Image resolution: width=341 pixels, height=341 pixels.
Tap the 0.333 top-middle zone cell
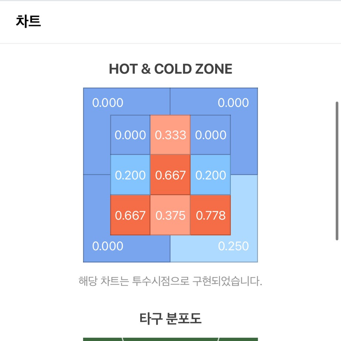click(x=170, y=135)
